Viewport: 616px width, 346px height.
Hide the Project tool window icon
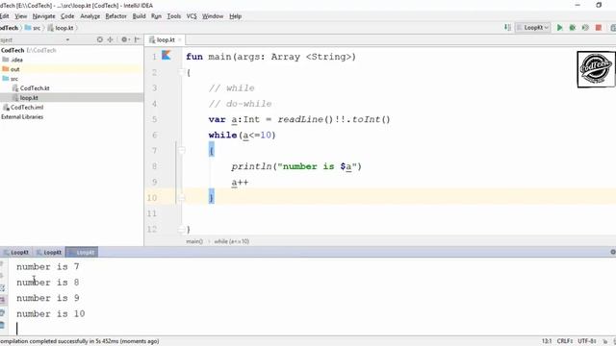[x=137, y=39]
